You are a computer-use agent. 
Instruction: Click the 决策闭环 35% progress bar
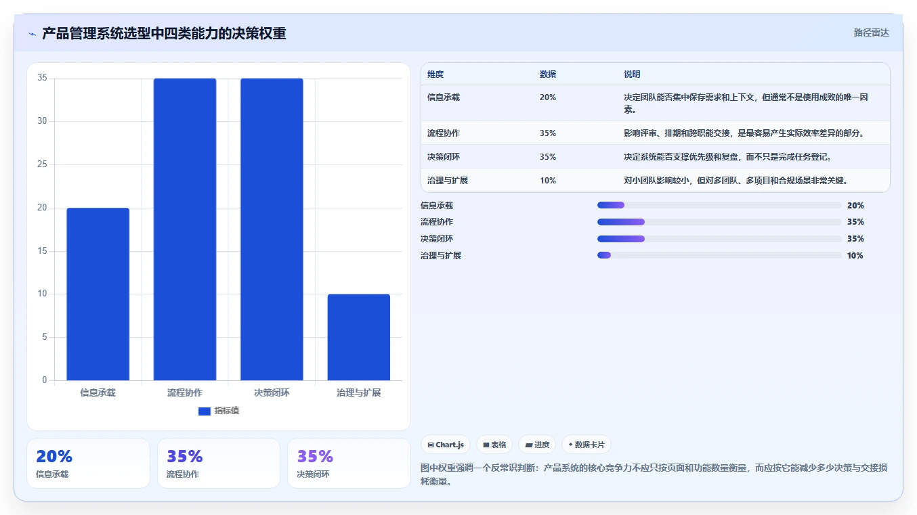click(x=719, y=239)
